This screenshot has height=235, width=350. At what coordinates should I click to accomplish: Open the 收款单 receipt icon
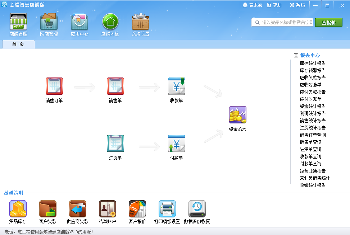pos(177,86)
